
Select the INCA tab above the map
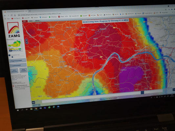click(25, 21)
